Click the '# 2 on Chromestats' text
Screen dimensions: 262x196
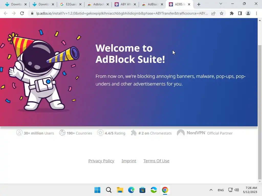click(155, 133)
